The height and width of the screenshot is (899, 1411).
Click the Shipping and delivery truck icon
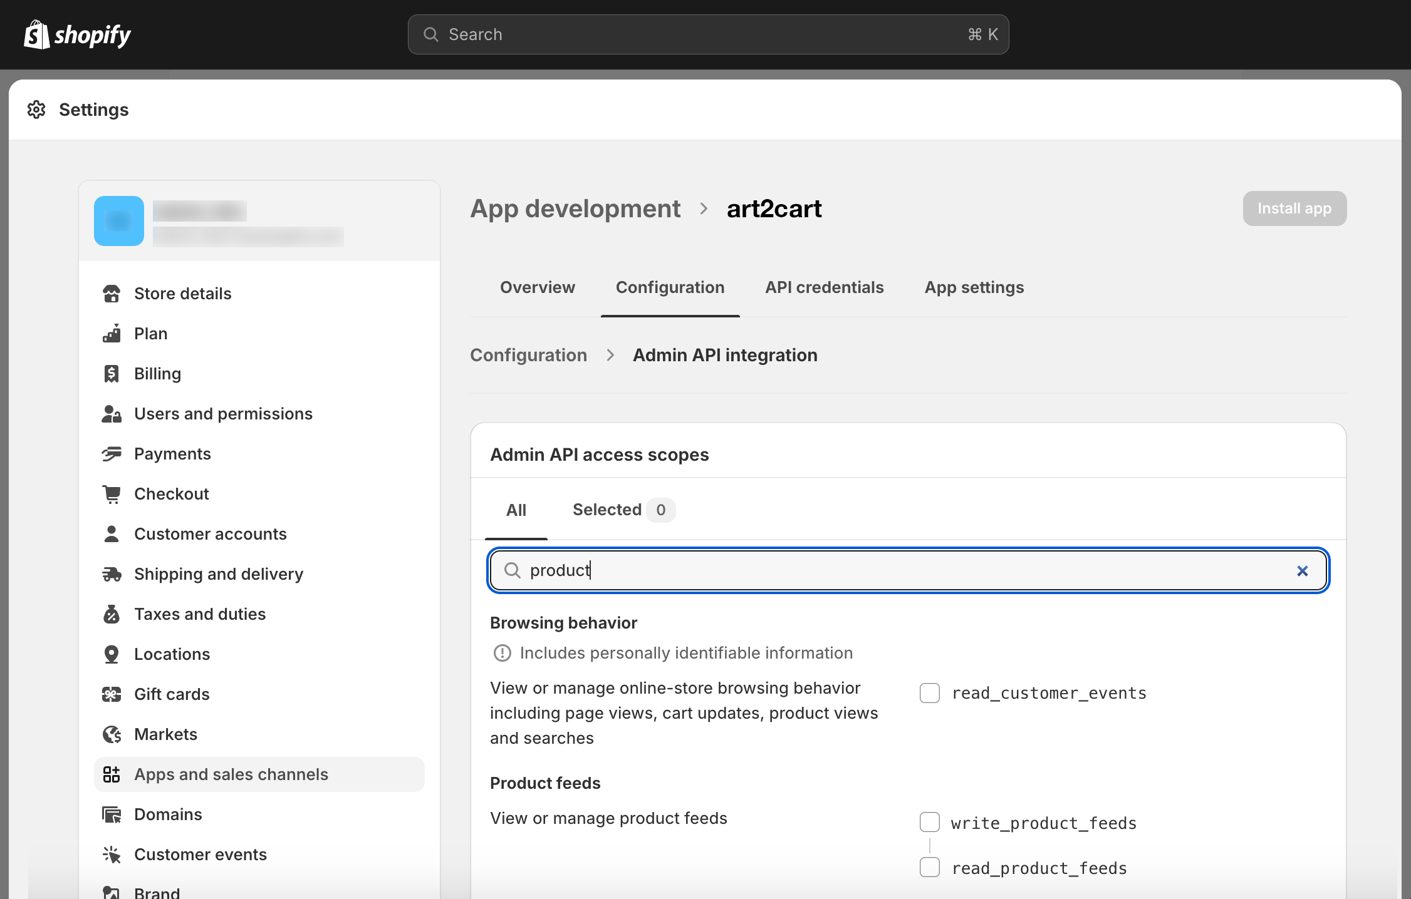[112, 574]
